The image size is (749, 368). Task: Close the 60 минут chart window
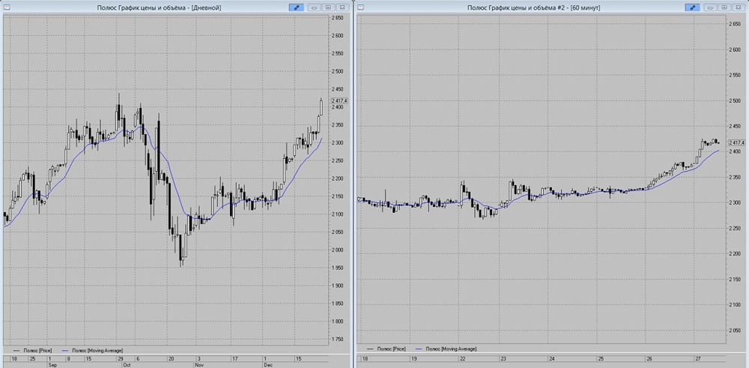click(x=739, y=7)
